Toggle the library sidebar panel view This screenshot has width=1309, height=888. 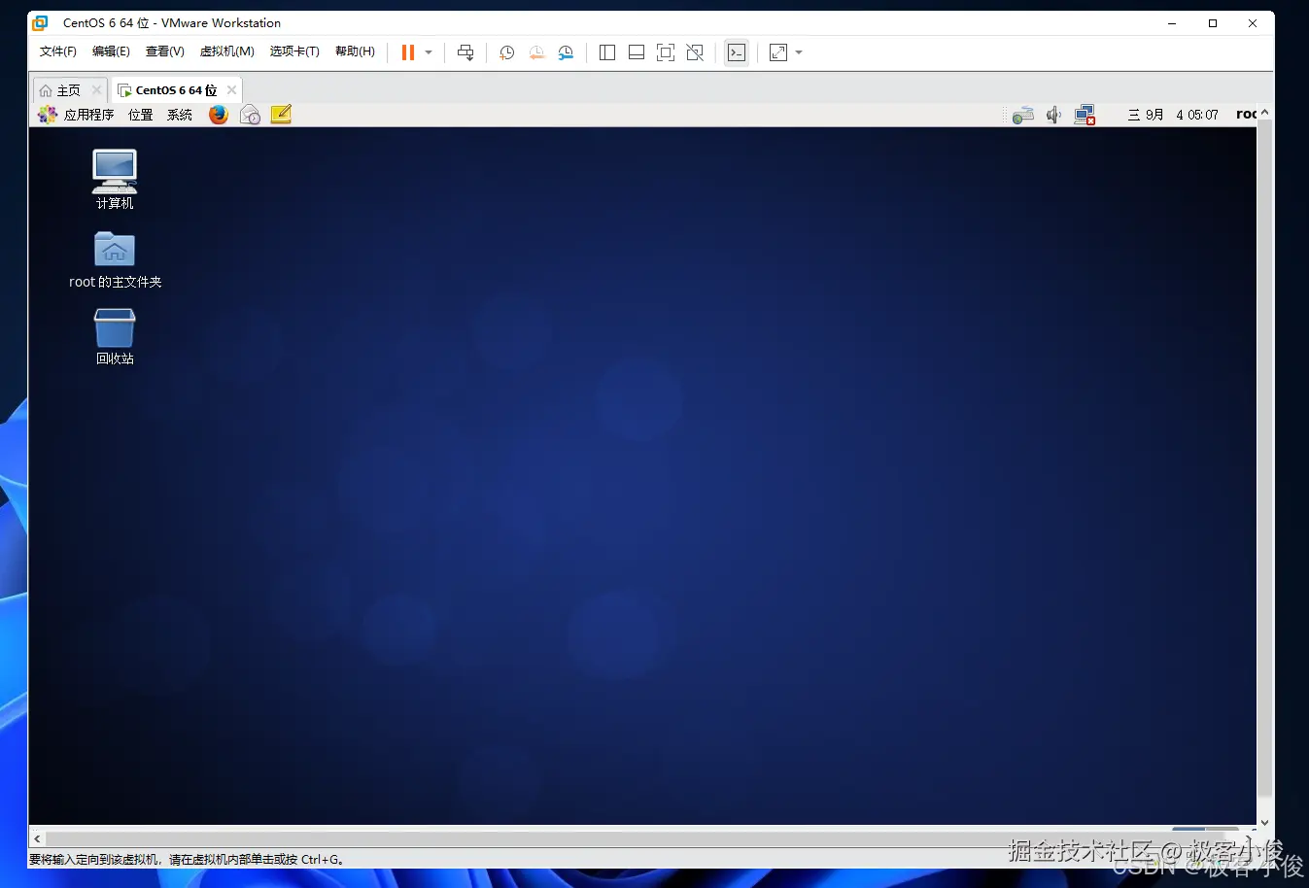[x=607, y=52]
